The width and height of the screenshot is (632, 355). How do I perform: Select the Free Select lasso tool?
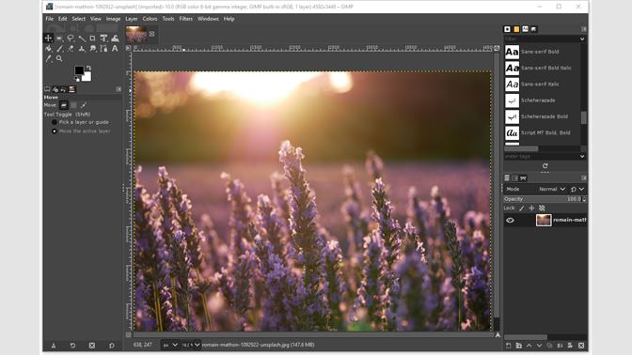[71, 39]
